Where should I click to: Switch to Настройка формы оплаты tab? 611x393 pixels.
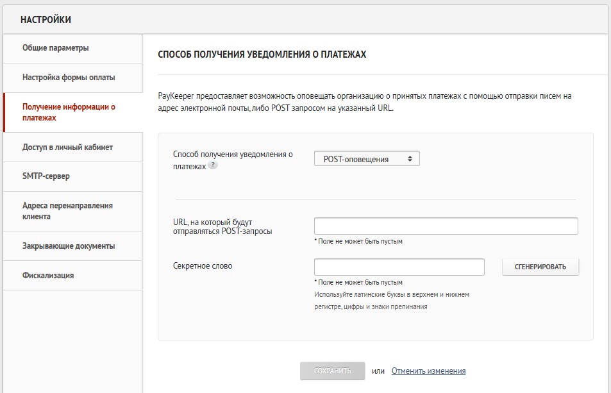[69, 78]
